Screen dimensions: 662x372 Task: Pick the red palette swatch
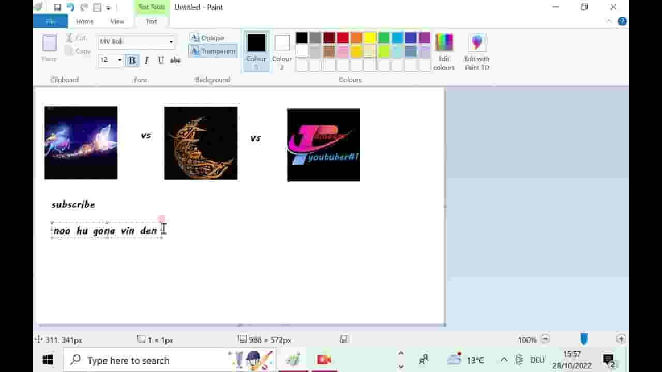(343, 38)
